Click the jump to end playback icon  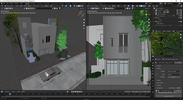point(81,92)
